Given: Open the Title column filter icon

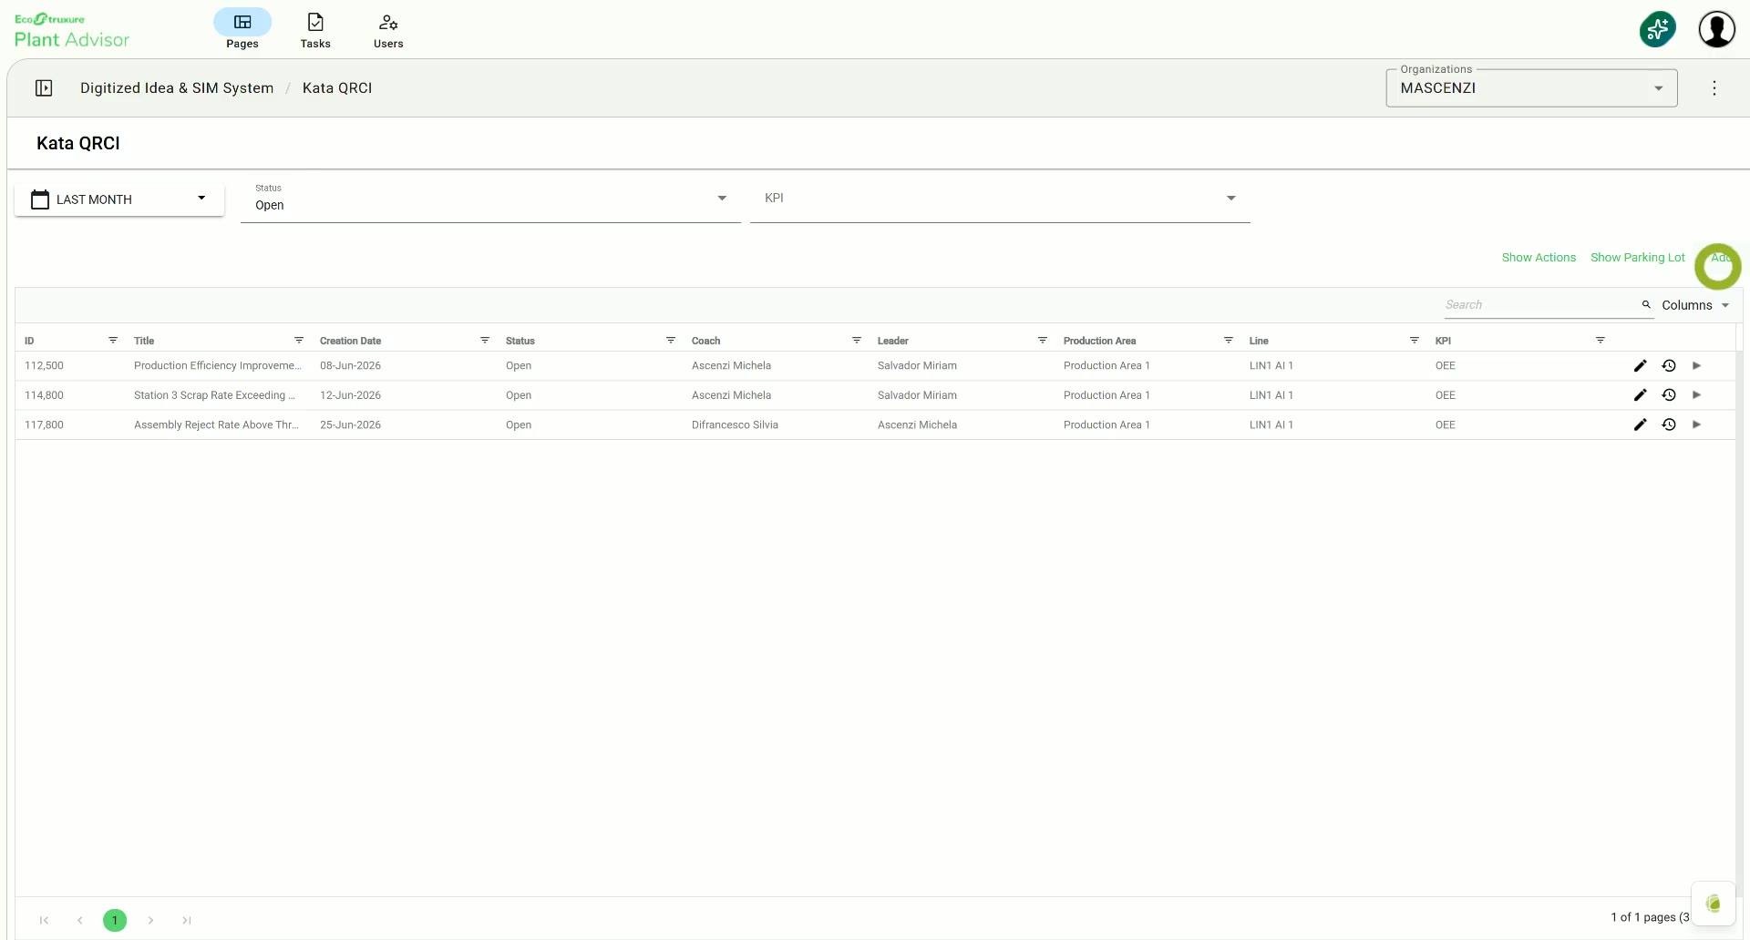Looking at the screenshot, I should tap(299, 341).
